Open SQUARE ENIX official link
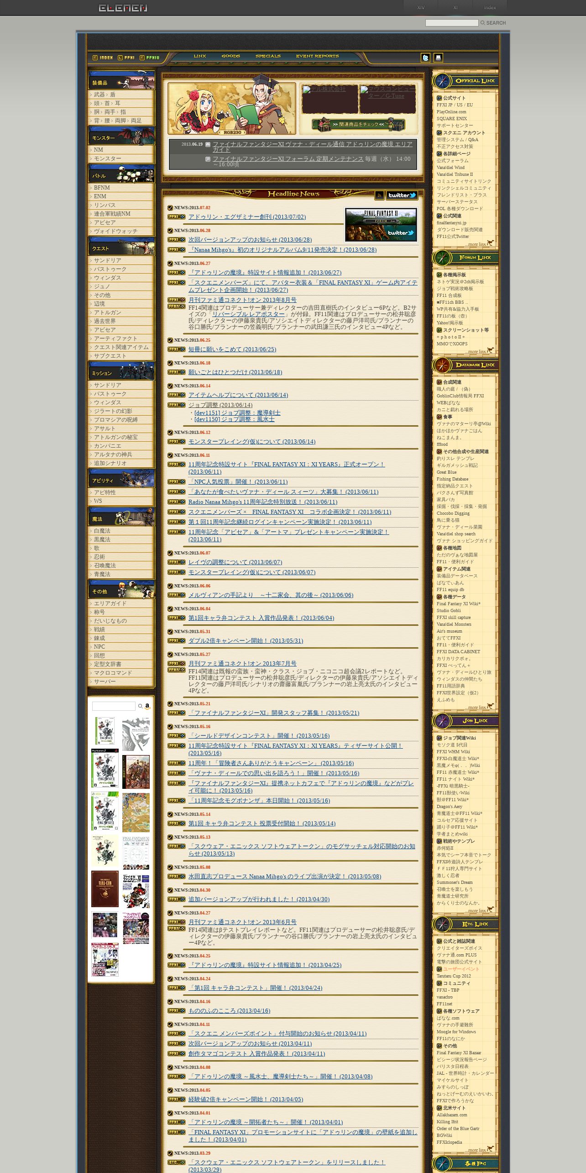 [451, 119]
